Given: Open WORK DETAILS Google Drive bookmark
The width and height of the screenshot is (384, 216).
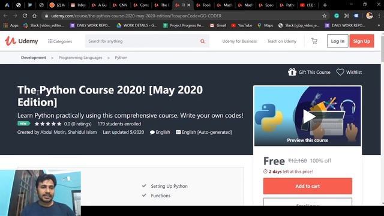Looking at the screenshot, I should click(136, 25).
